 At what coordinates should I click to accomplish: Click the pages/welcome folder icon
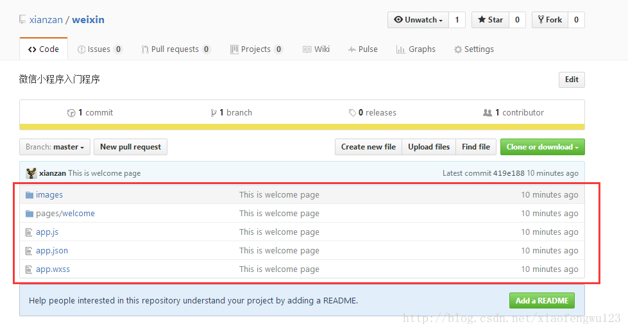click(30, 214)
